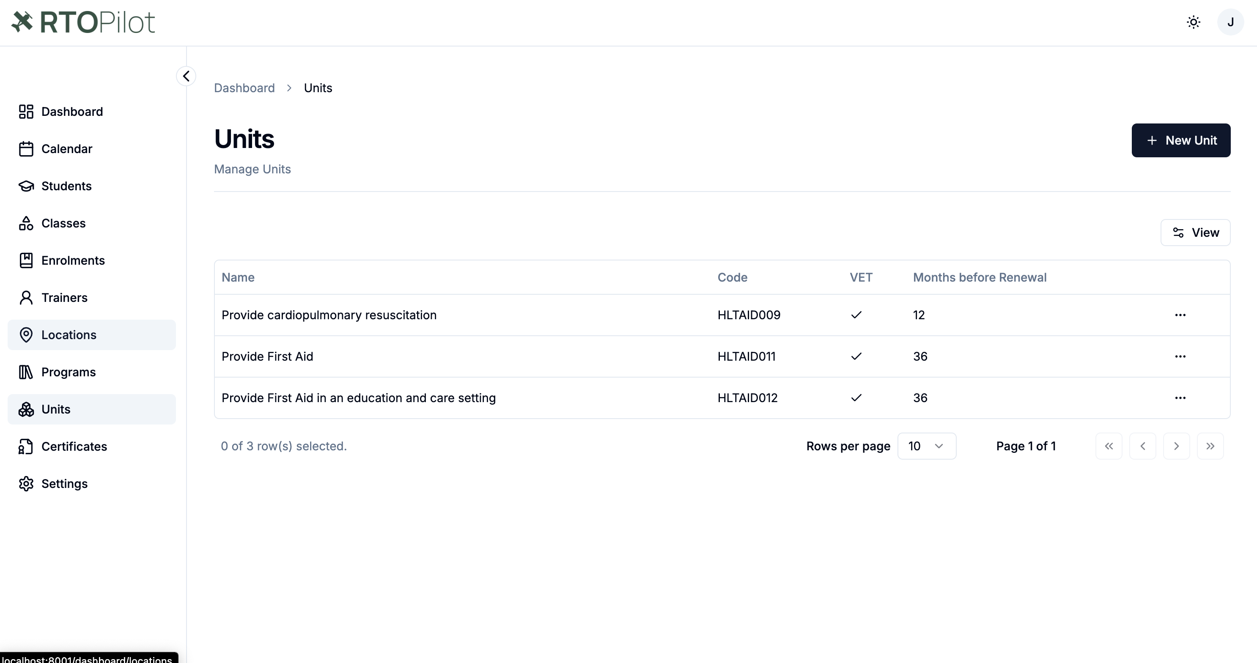This screenshot has height=663, width=1257.
Task: Go to the last page button
Action: point(1210,446)
